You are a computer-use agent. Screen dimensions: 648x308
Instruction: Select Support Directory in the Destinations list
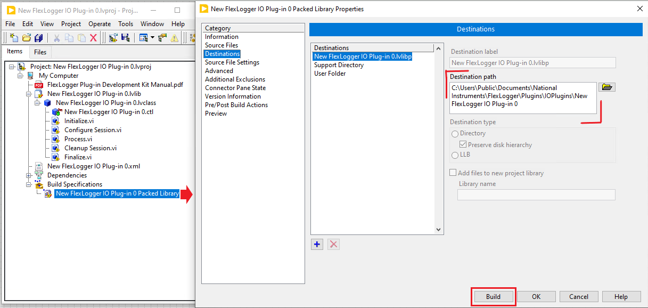click(339, 65)
